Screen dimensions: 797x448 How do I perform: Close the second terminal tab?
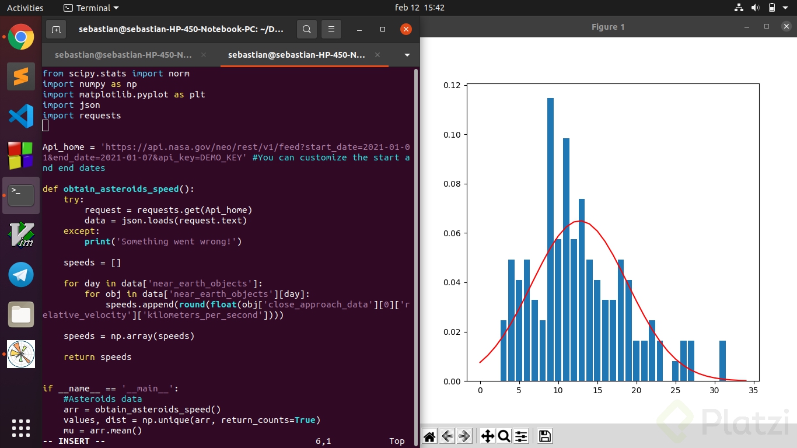point(377,55)
